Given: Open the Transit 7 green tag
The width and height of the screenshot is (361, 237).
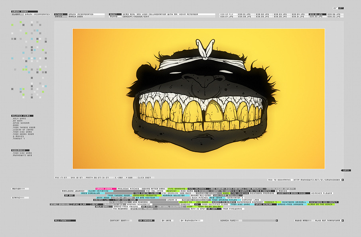Looking at the screenshot, I should [272, 202].
